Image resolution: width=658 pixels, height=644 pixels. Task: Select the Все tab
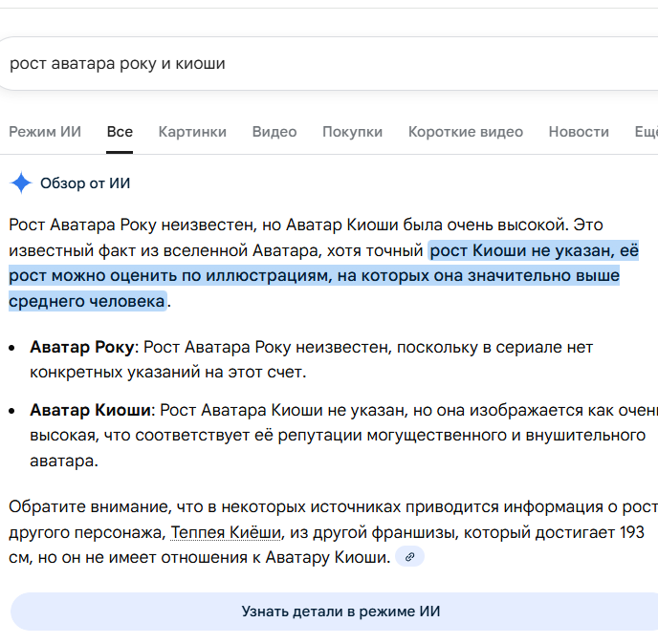pos(120,132)
